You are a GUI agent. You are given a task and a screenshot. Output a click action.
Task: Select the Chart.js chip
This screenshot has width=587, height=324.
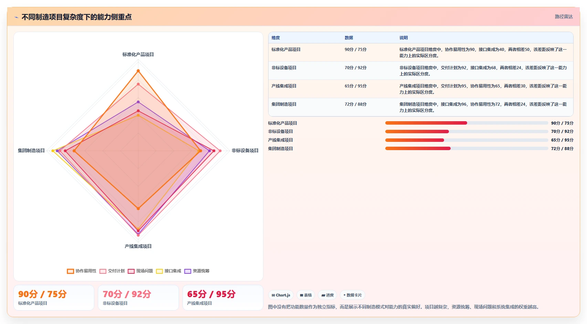pyautogui.click(x=281, y=295)
